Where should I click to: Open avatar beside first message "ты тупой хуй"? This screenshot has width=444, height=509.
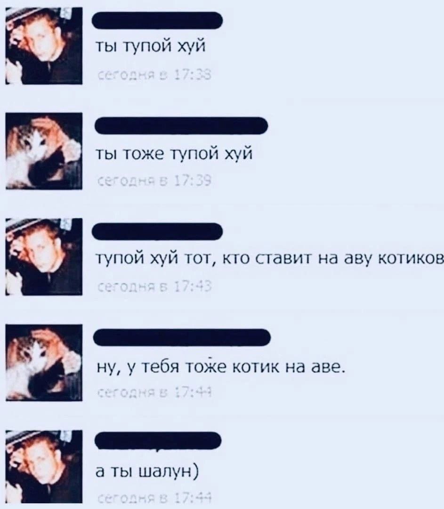pos(44,46)
